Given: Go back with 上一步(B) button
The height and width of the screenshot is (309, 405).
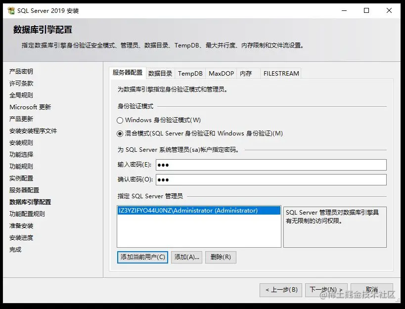Looking at the screenshot, I should click(281, 290).
